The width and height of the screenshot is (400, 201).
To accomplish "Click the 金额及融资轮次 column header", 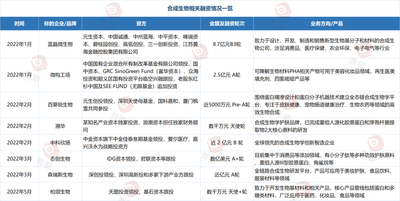I will 227,23.
